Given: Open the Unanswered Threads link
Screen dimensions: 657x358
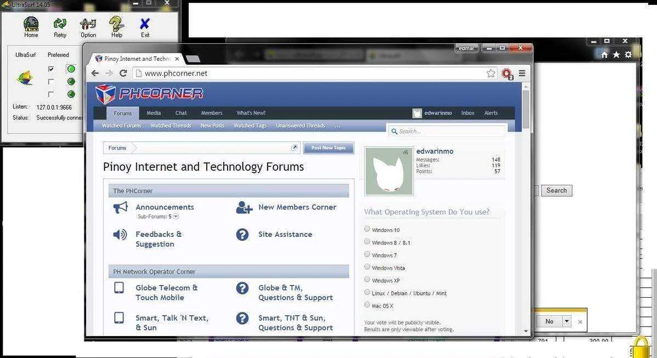Looking at the screenshot, I should pyautogui.click(x=301, y=126).
